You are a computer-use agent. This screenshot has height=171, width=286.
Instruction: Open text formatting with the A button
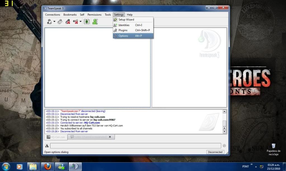(x=47, y=146)
